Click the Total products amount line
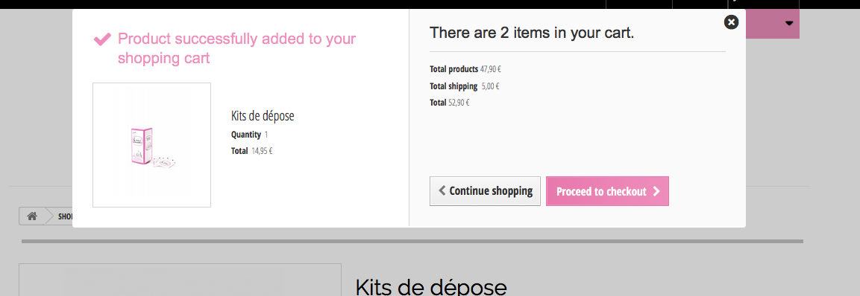This screenshot has height=296, width=860. pyautogui.click(x=465, y=69)
